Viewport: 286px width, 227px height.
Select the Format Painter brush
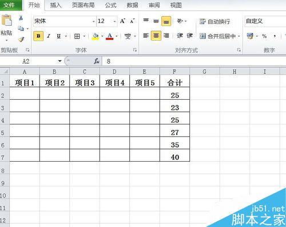point(21,40)
